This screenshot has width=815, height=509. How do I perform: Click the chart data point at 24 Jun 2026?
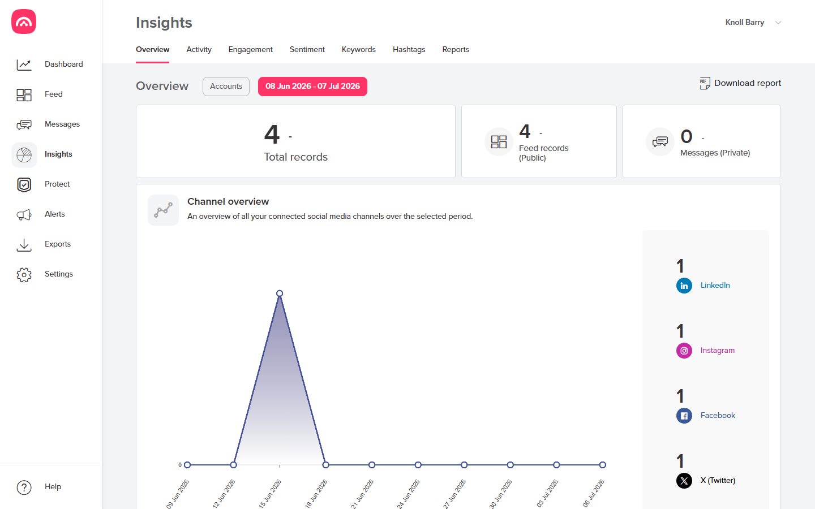point(418,465)
